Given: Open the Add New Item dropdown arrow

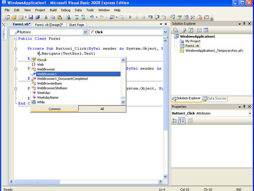Looking at the screenshot, I should pyautogui.click(x=26, y=17).
